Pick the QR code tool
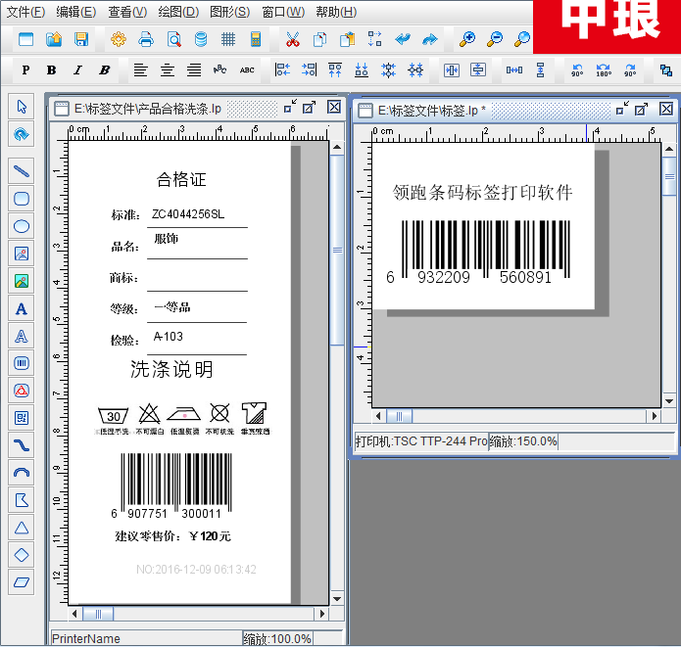The width and height of the screenshot is (681, 647). [x=22, y=418]
